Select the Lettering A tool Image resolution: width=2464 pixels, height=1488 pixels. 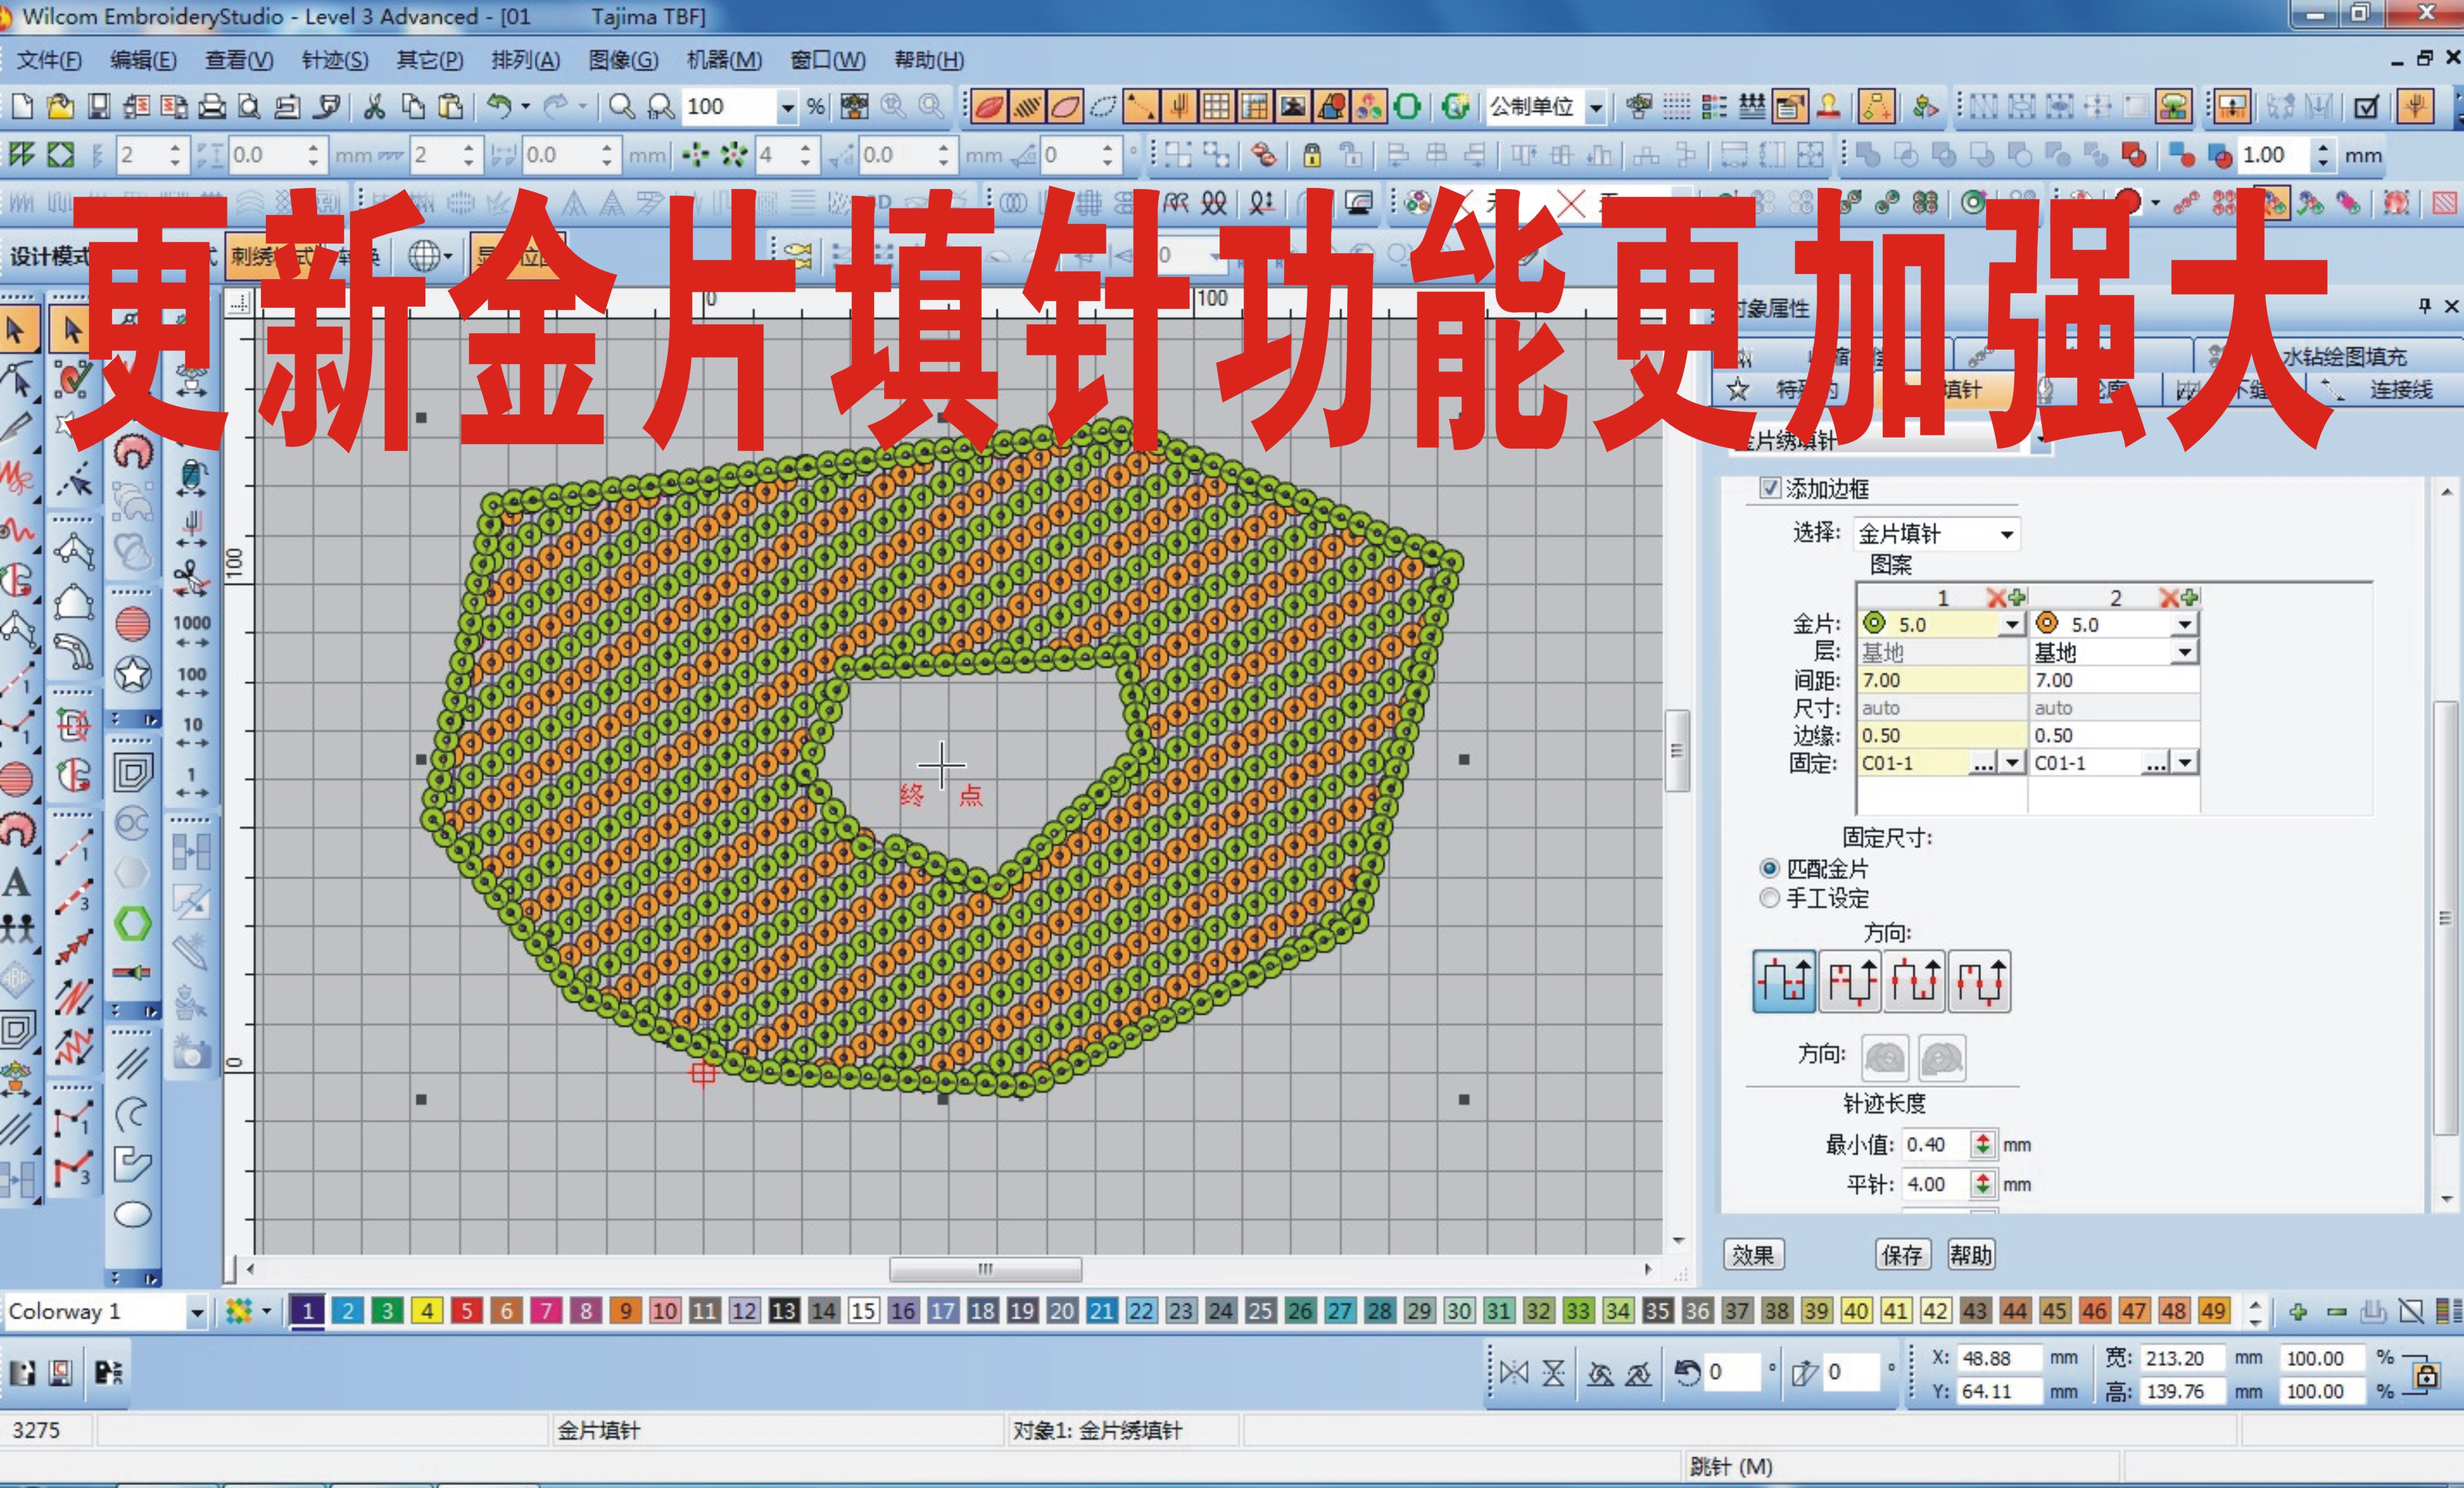tap(16, 882)
